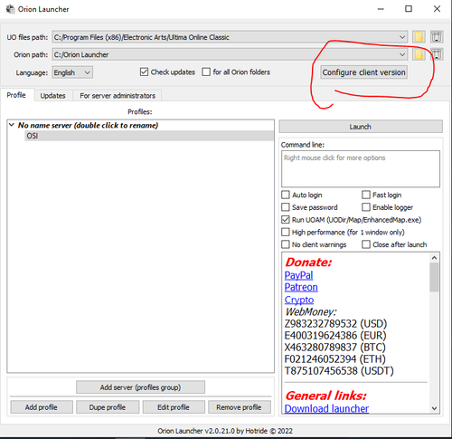The width and height of the screenshot is (452, 439).
Task: Open the PayPal donation link
Action: [x=298, y=275]
